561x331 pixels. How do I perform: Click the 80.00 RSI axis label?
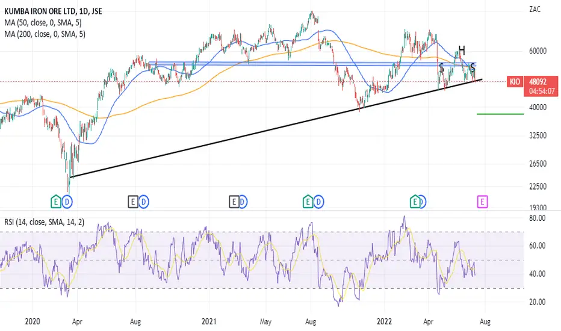pos(537,218)
